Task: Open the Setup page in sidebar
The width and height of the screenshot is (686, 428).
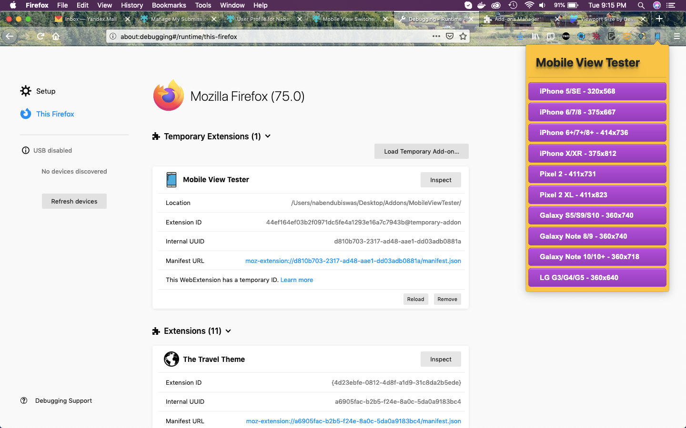Action: click(38, 91)
